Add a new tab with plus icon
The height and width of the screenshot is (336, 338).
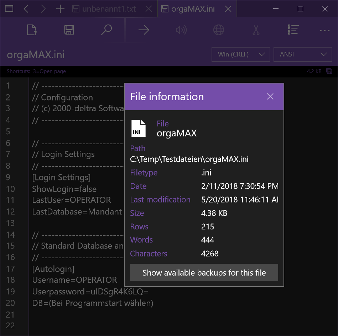[60, 9]
